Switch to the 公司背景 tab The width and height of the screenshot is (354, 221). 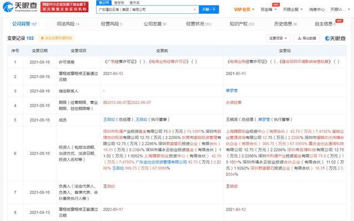tap(24, 24)
